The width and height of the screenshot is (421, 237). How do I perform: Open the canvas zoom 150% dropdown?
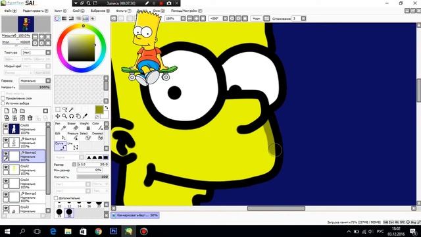tap(183, 18)
